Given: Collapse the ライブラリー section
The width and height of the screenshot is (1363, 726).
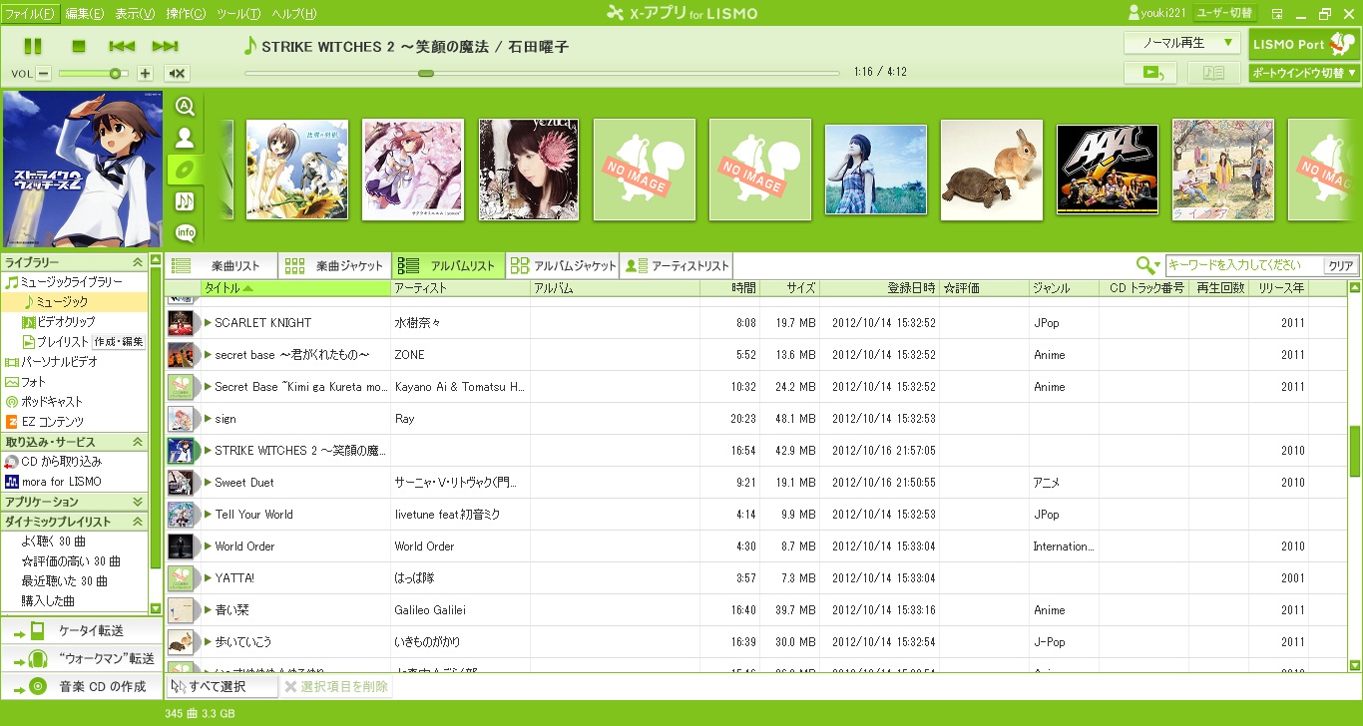Looking at the screenshot, I should [139, 262].
